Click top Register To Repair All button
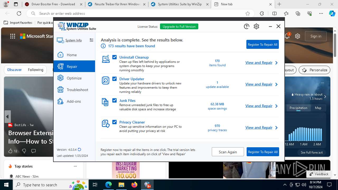338x190 pixels. point(262,44)
